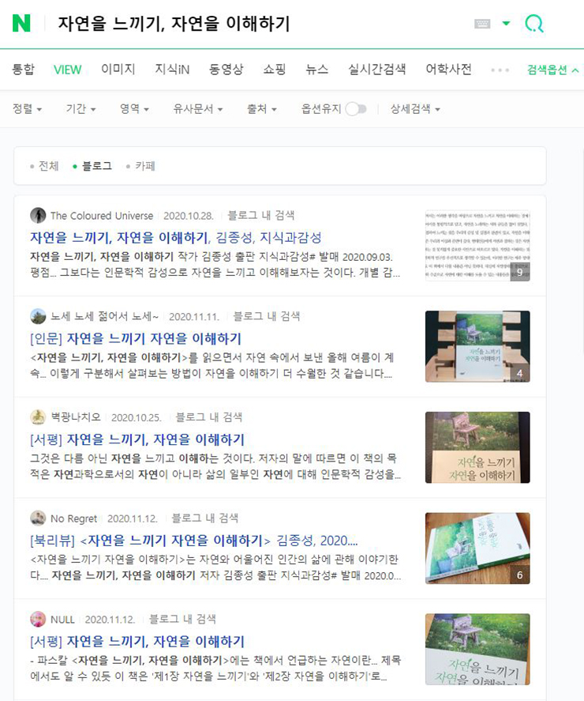Open the on-screen keyboard icon
584x701 pixels.
[482, 24]
